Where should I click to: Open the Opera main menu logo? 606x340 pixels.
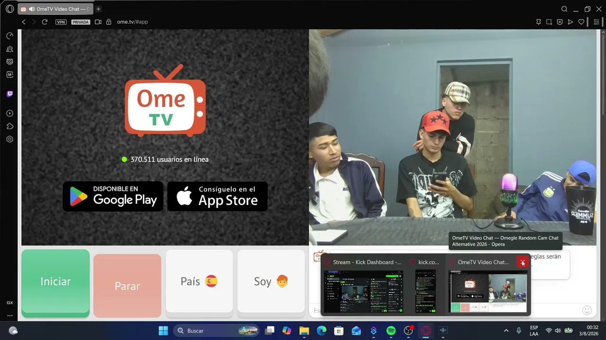pyautogui.click(x=9, y=9)
